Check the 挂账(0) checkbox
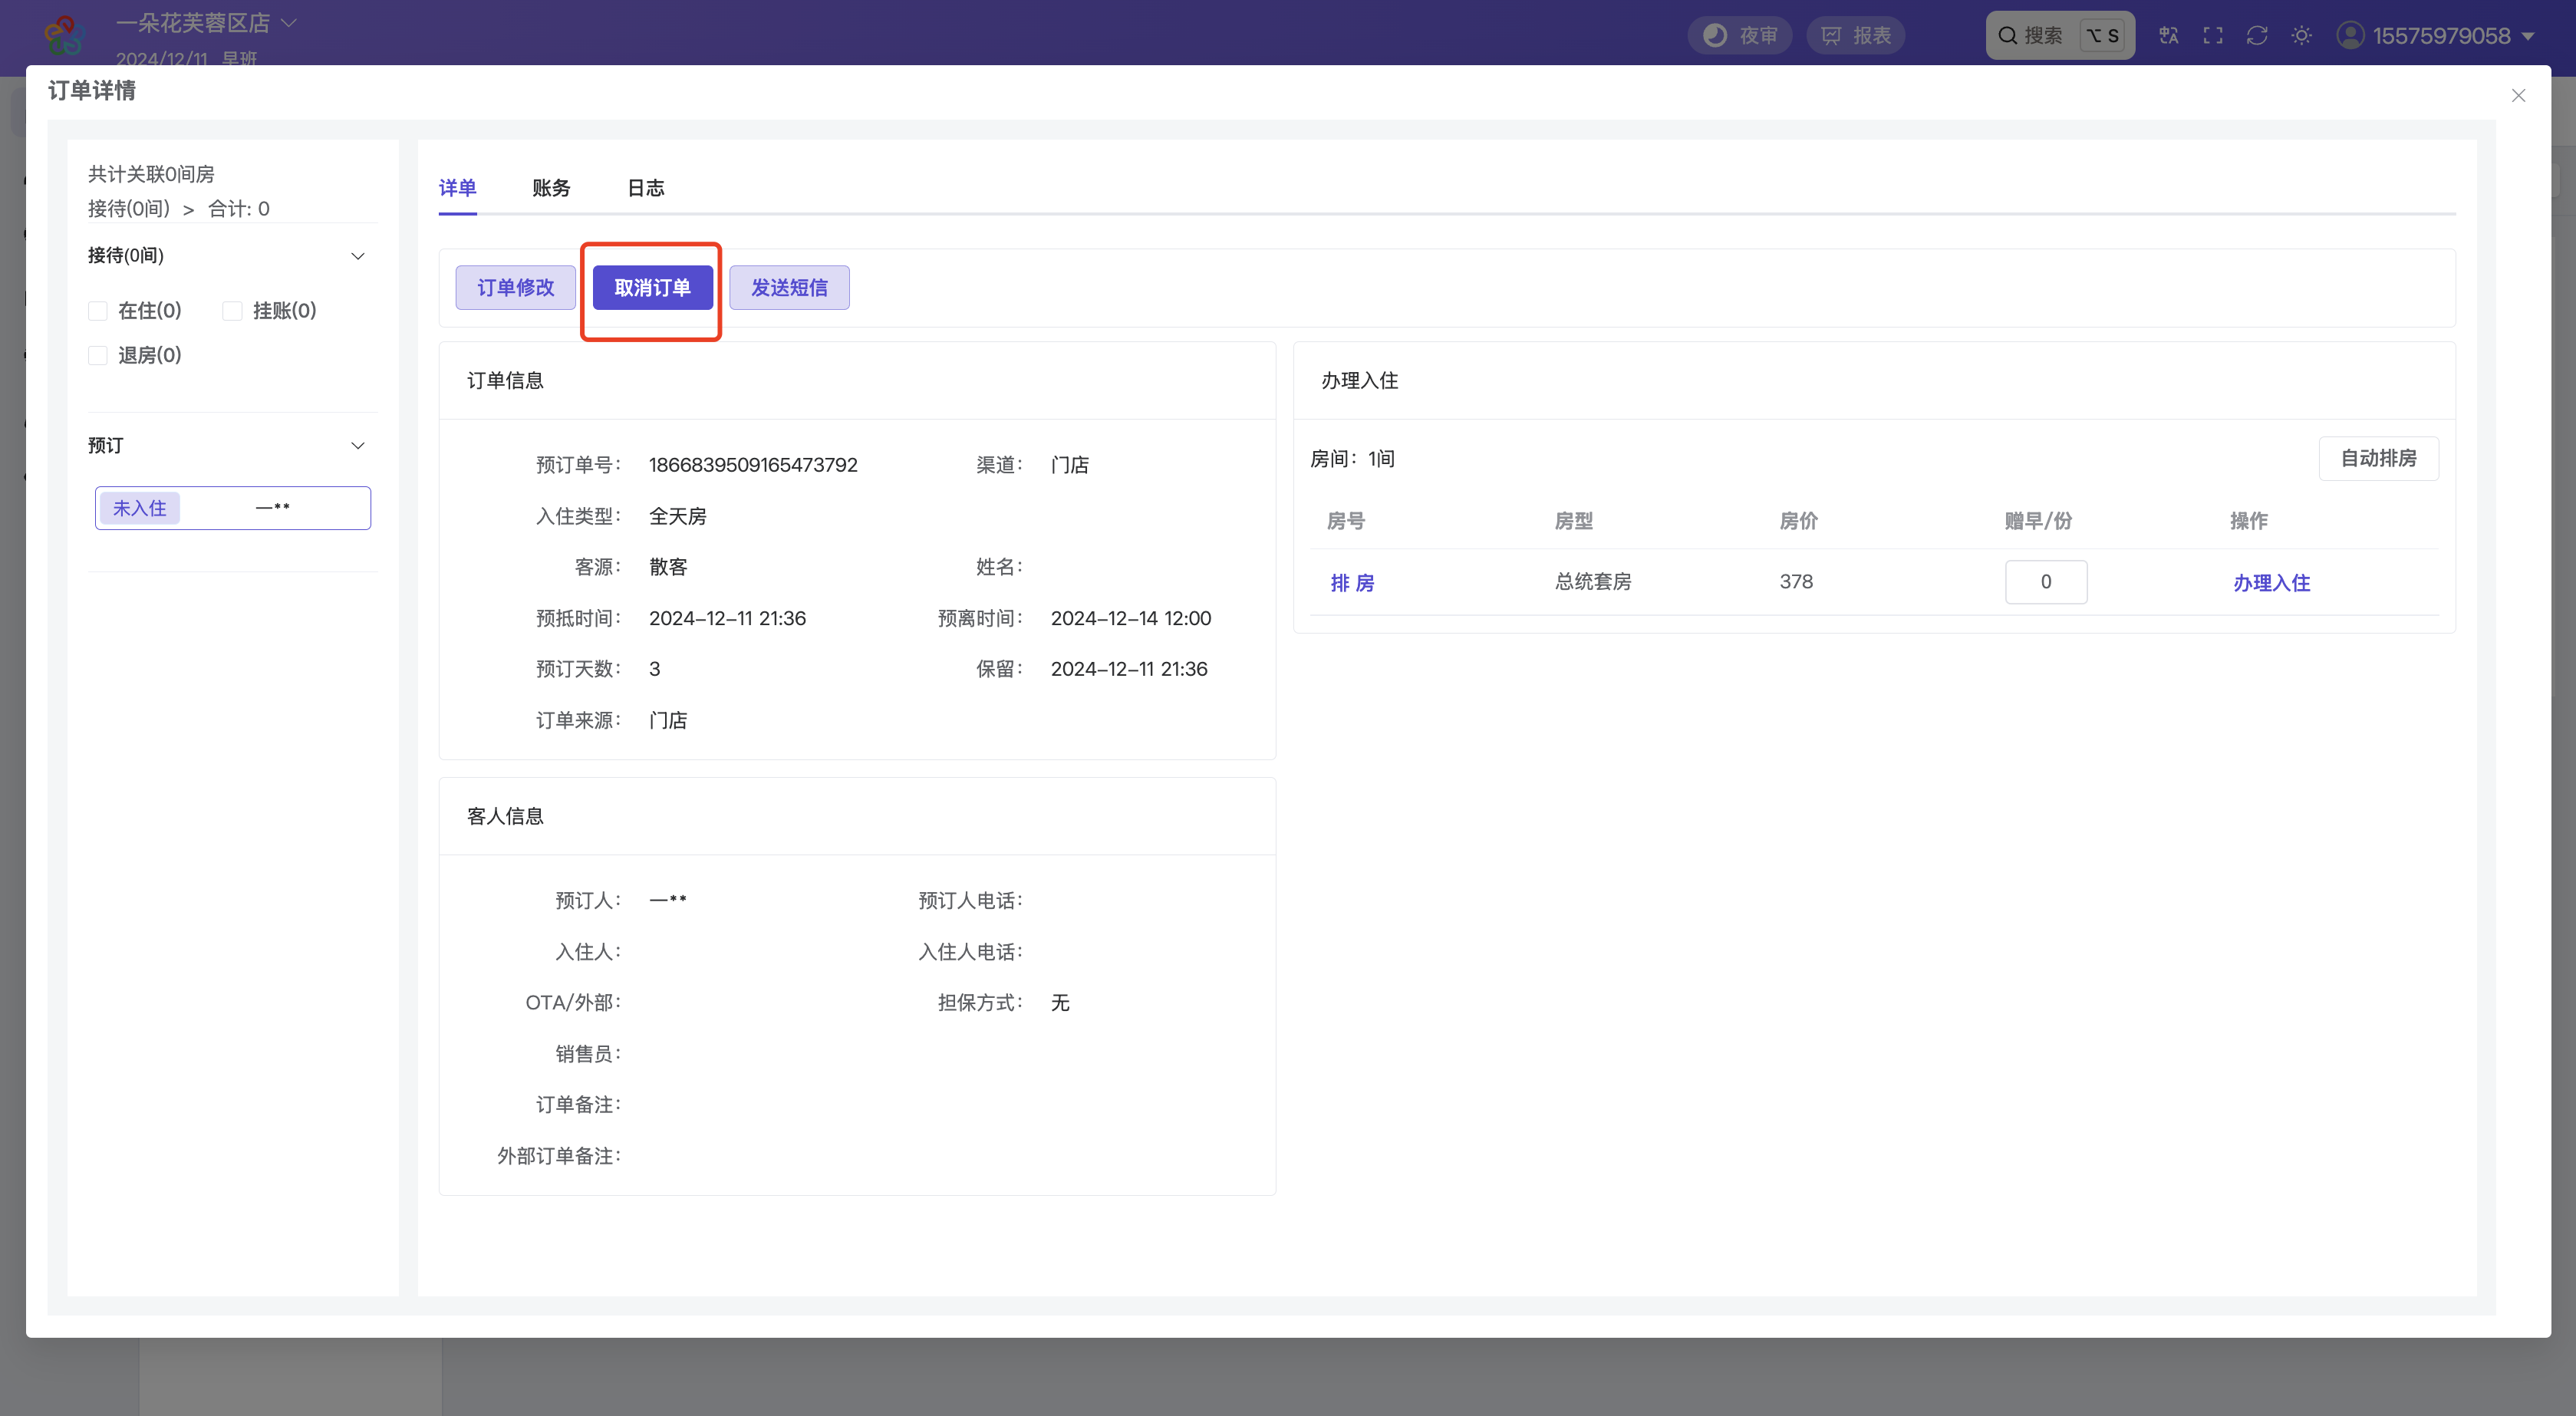The image size is (2576, 1416). pyautogui.click(x=232, y=311)
